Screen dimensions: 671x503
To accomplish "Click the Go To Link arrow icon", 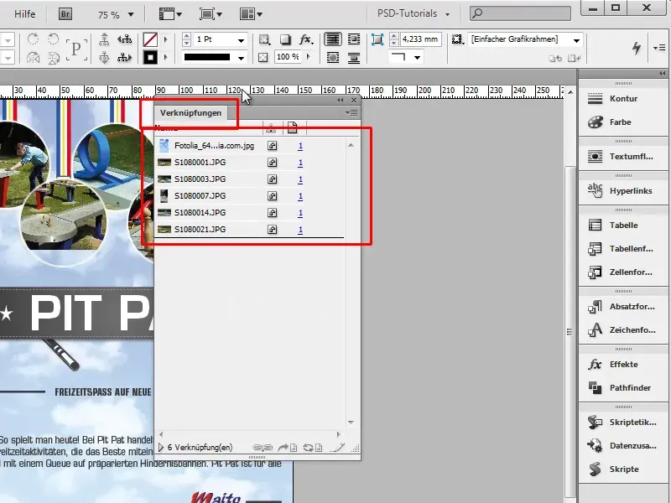I will pyautogui.click(x=286, y=446).
